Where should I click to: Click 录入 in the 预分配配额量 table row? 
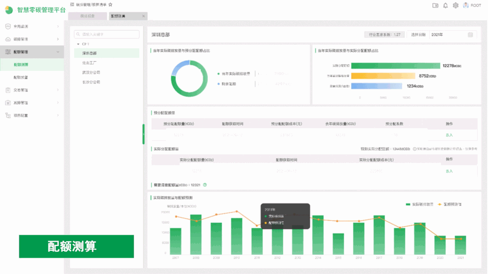pos(449,135)
